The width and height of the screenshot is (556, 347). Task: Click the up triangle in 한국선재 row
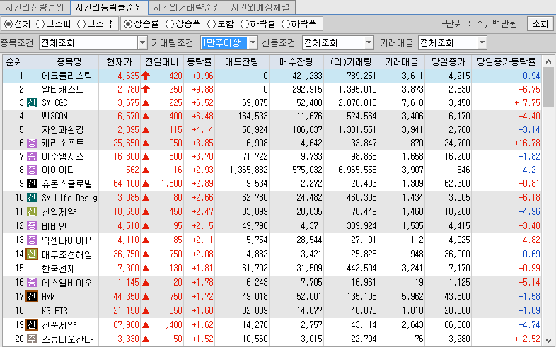coord(146,269)
